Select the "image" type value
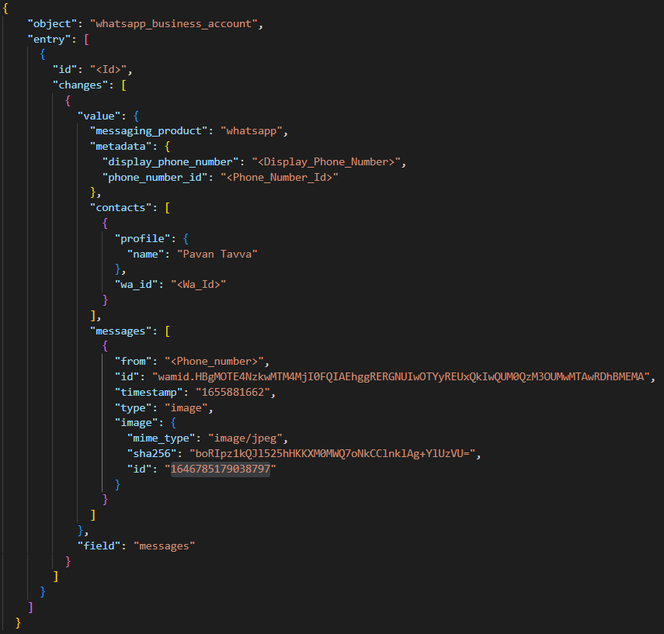Viewport: 664px width, 634px height. point(186,408)
